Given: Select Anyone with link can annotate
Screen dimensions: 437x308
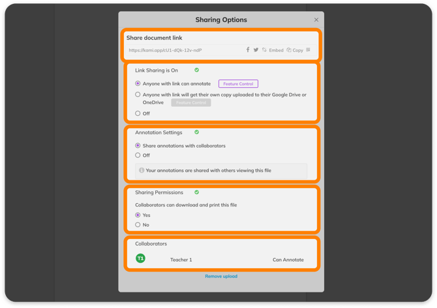Looking at the screenshot, I should pyautogui.click(x=138, y=83).
